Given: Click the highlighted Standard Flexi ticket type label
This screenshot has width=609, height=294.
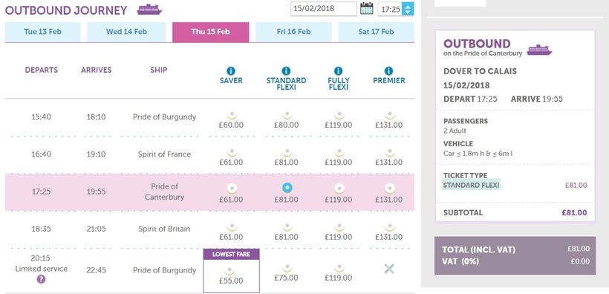Looking at the screenshot, I should coord(471,185).
